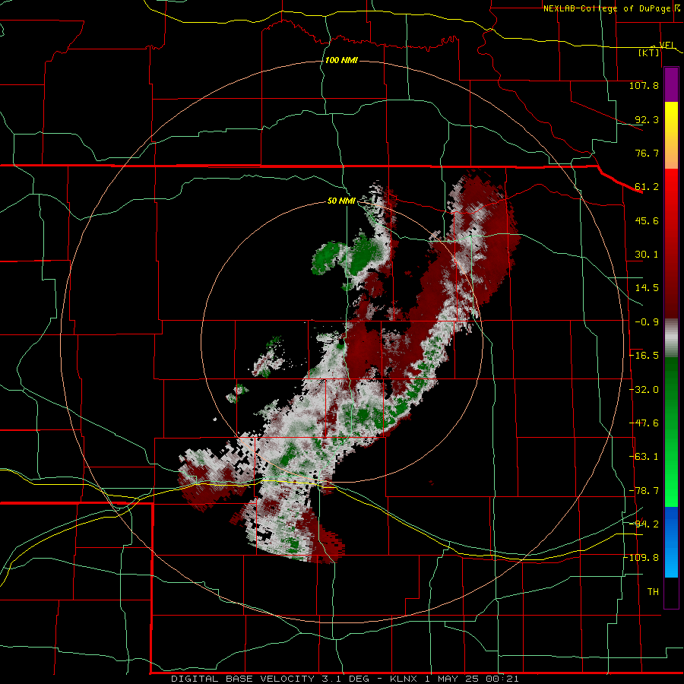The width and height of the screenshot is (684, 684).
Task: Click the -16.5 scale value
Action: [644, 356]
